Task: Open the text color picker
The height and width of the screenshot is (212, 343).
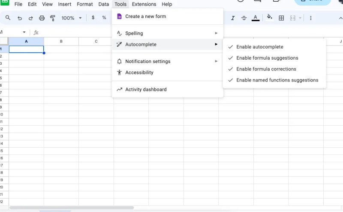Action: pos(255,18)
